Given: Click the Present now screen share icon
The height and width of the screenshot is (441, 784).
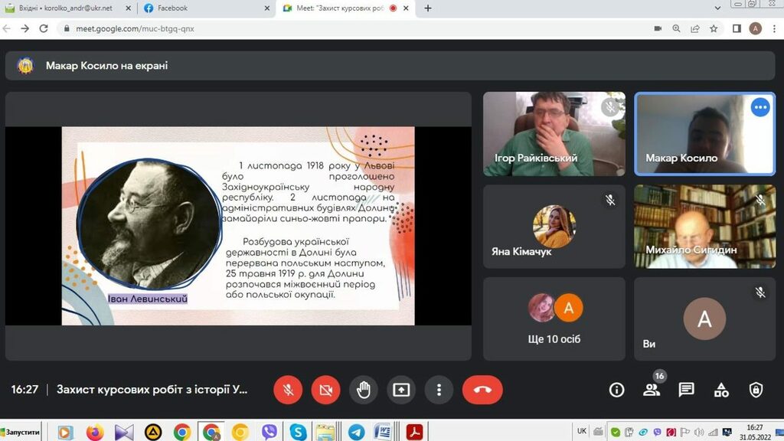Looking at the screenshot, I should click(401, 390).
